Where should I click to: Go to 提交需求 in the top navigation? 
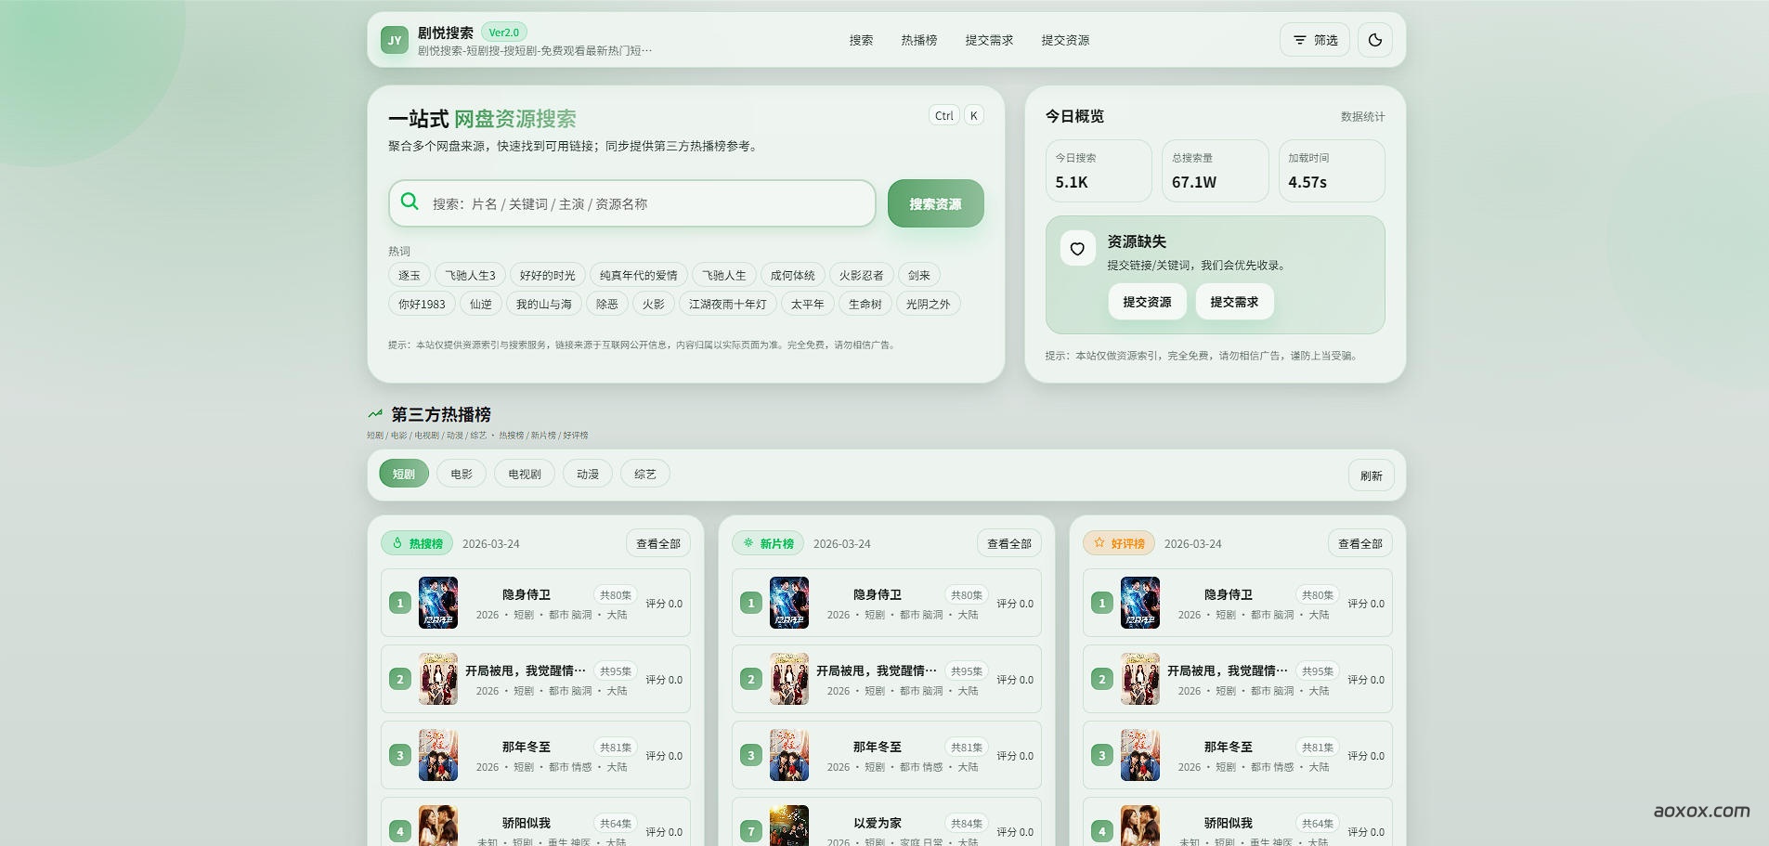tap(989, 40)
